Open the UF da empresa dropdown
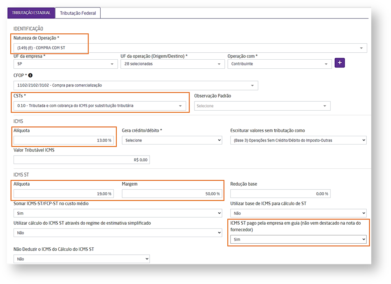 (66, 64)
